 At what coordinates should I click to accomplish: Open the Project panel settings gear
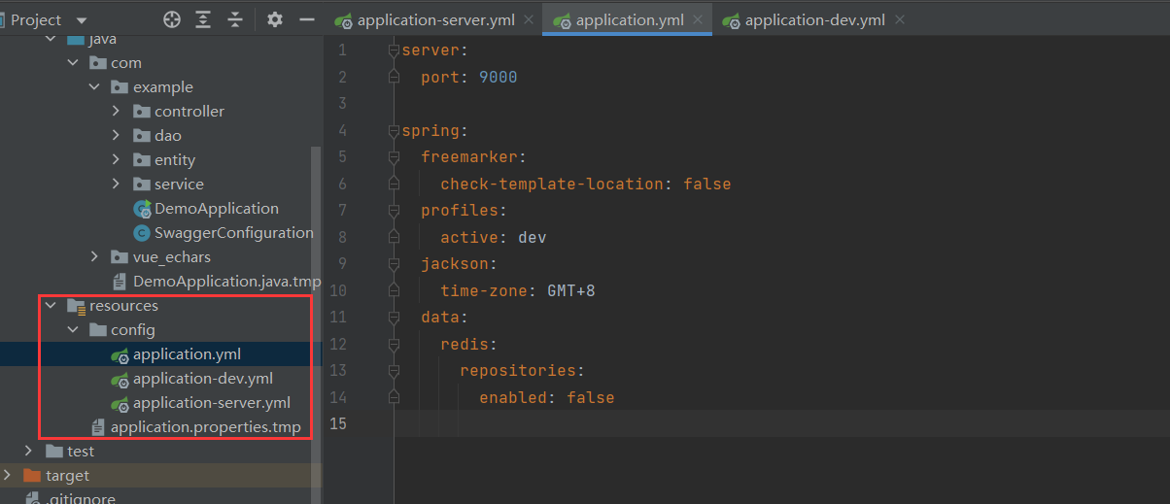point(275,19)
